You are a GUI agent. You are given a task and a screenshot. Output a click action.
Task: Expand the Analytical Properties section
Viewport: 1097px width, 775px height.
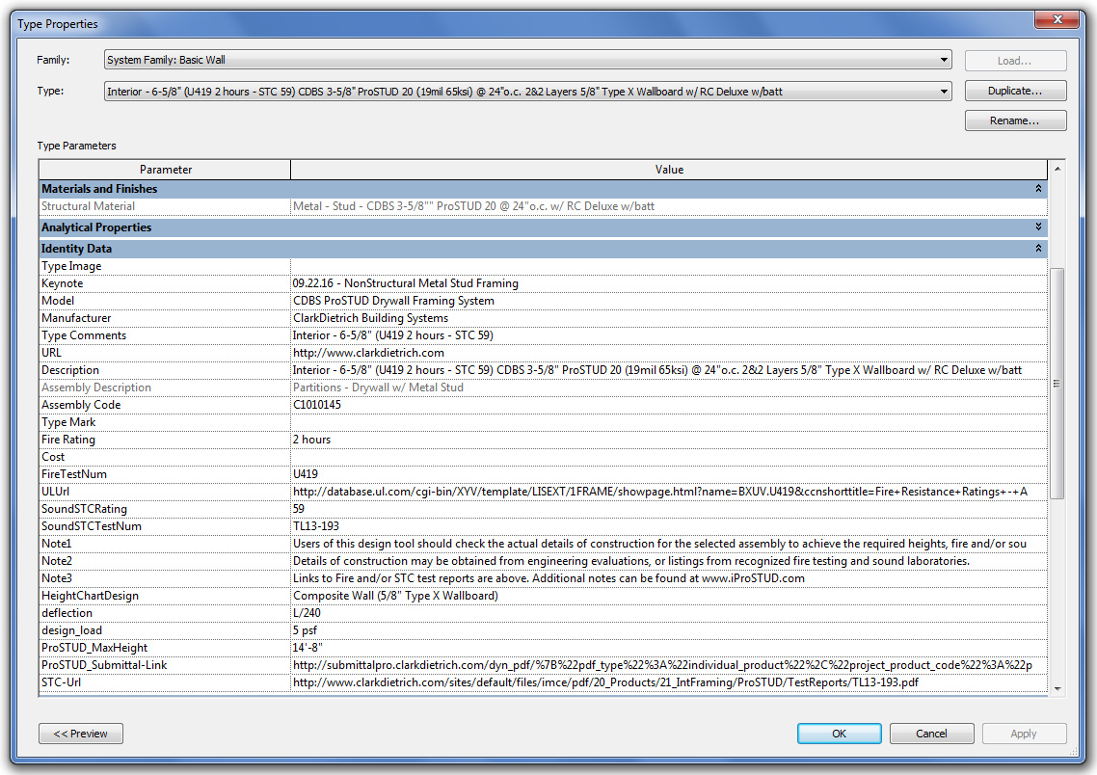pyautogui.click(x=1038, y=227)
